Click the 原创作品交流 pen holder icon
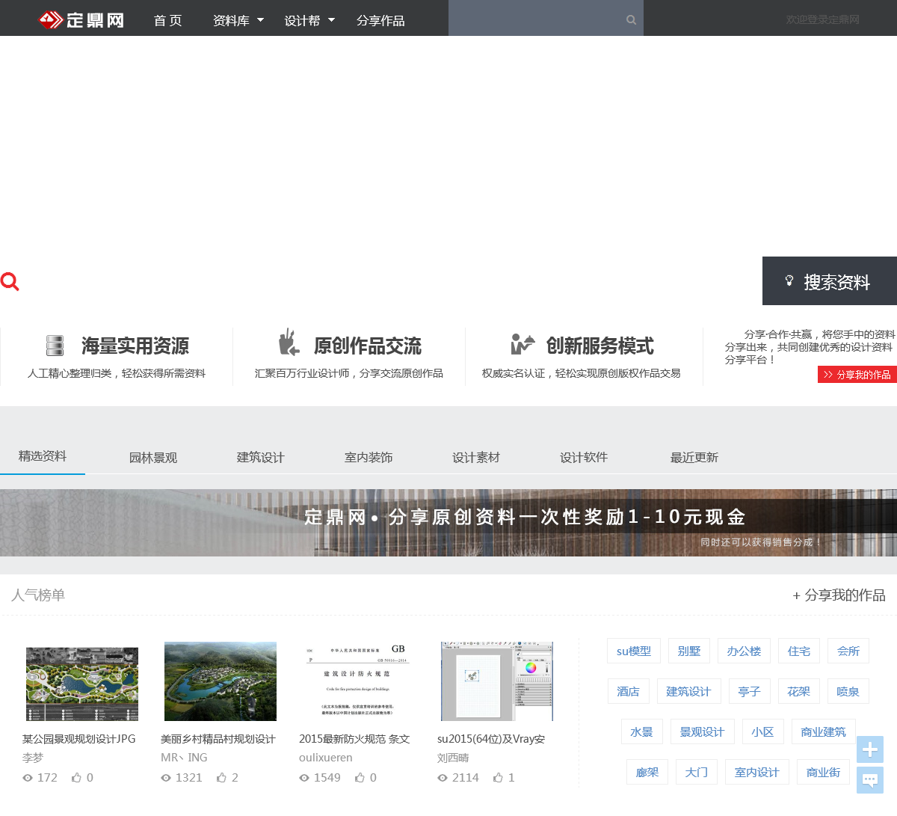The height and width of the screenshot is (816, 897). click(x=289, y=342)
